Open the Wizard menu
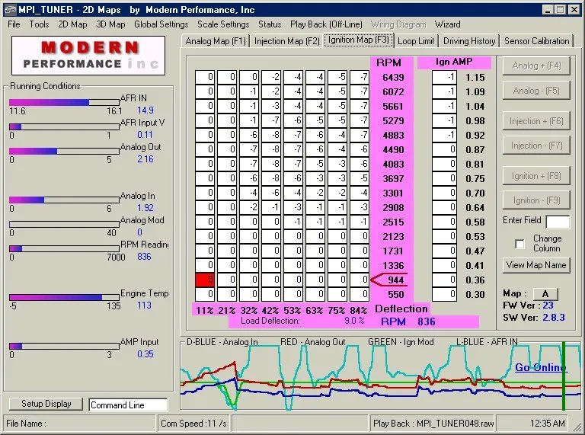Image resolution: width=585 pixels, height=435 pixels. click(x=447, y=24)
